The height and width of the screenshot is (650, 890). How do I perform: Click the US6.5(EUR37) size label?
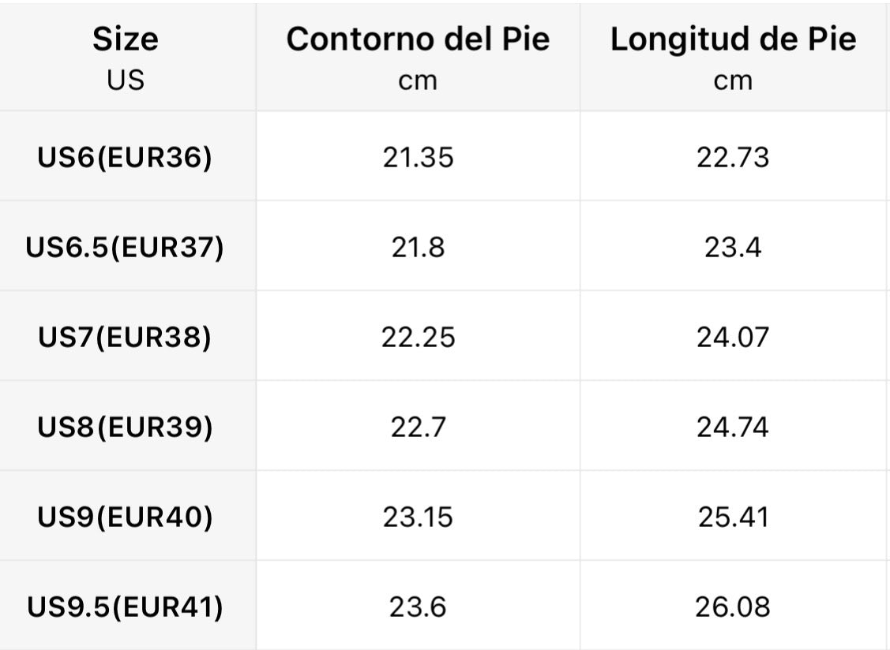point(126,248)
